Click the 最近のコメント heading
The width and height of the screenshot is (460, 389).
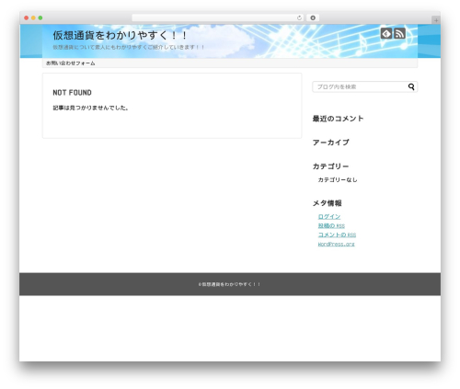pos(338,119)
